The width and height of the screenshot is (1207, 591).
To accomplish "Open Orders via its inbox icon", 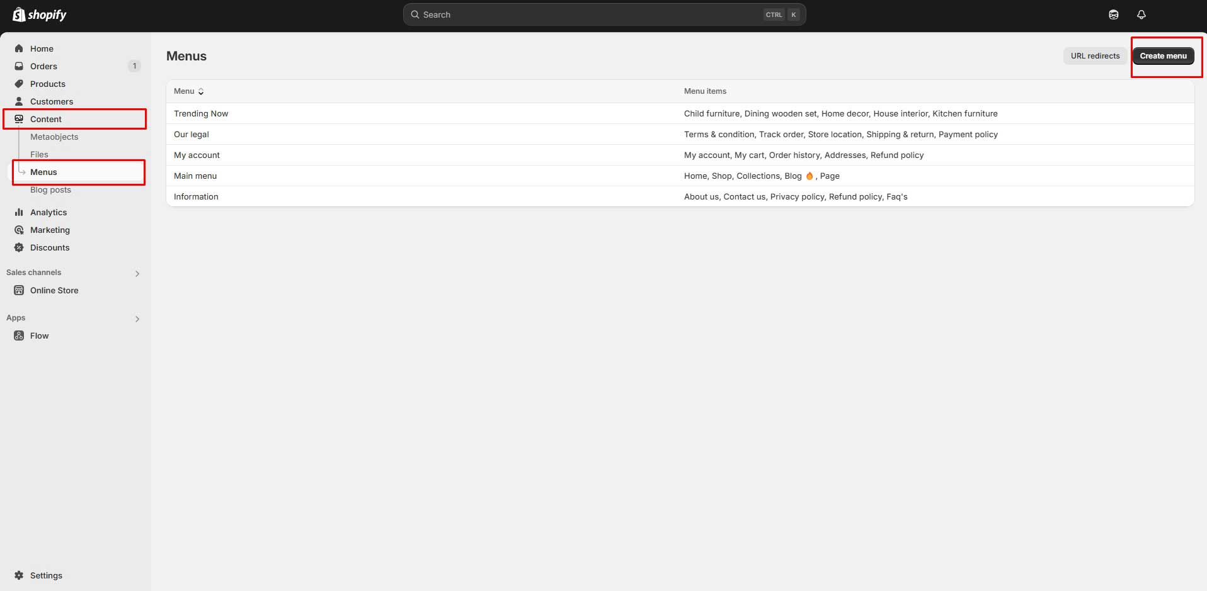I will (x=19, y=66).
